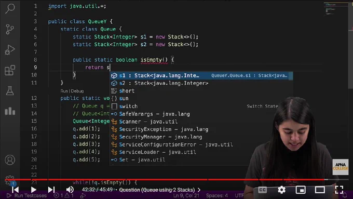The width and height of the screenshot is (353, 199).
Task: Click video time '42:32 / 45:49'
Action: coord(97,190)
